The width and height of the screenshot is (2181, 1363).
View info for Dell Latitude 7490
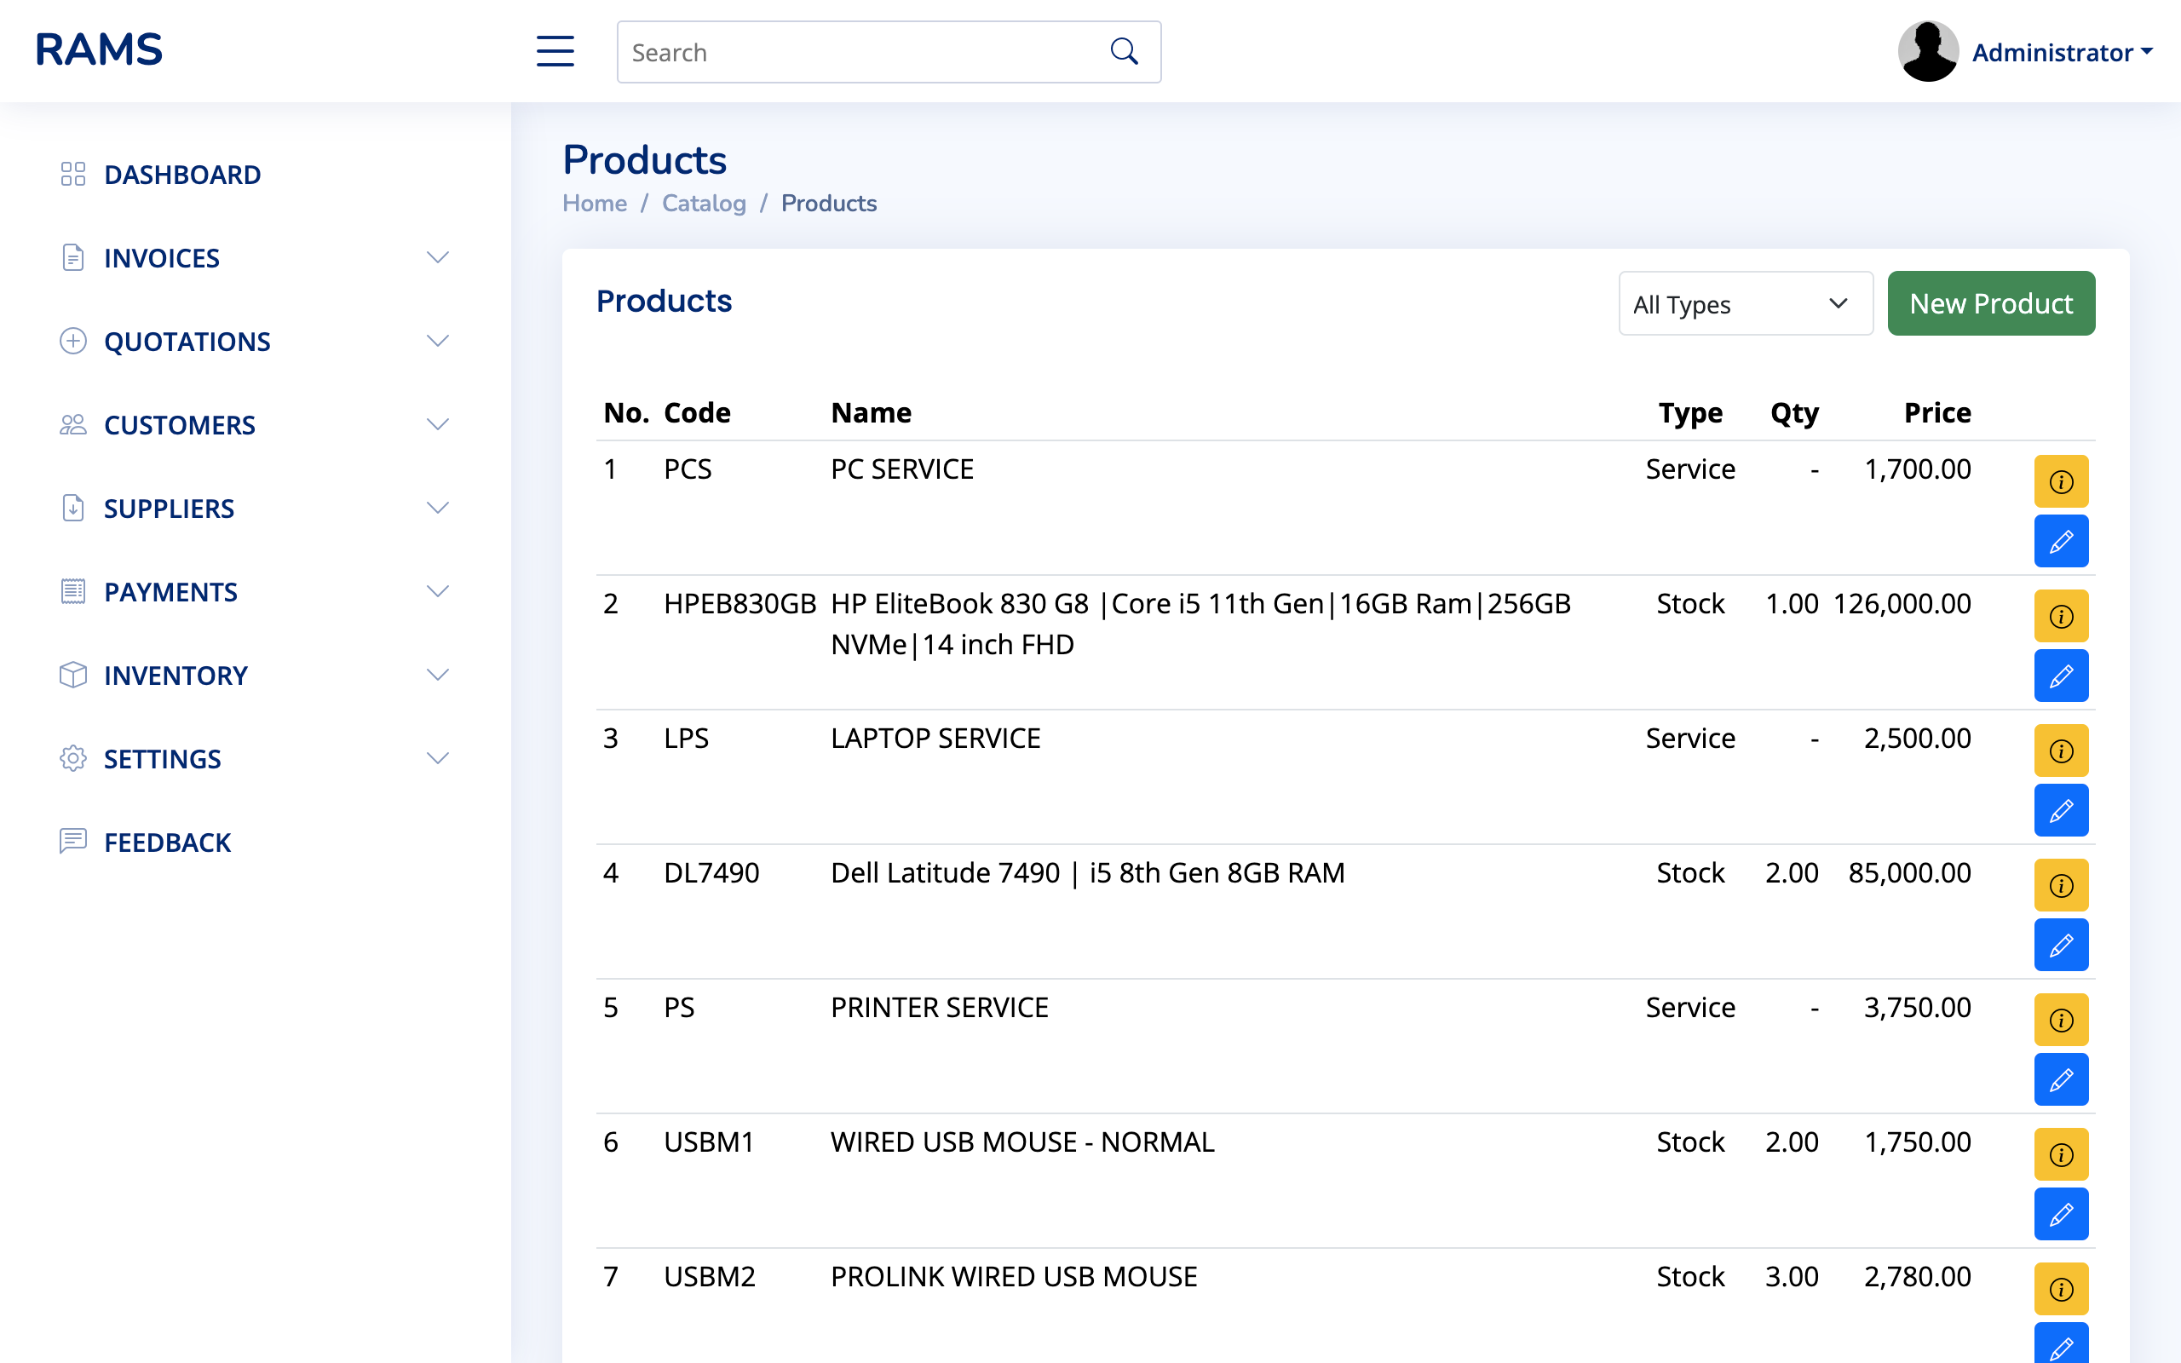pyautogui.click(x=2060, y=885)
